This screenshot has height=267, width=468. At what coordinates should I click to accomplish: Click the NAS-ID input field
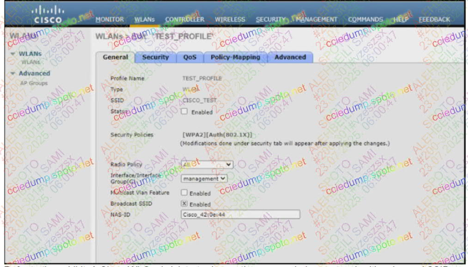pyautogui.click(x=240, y=214)
